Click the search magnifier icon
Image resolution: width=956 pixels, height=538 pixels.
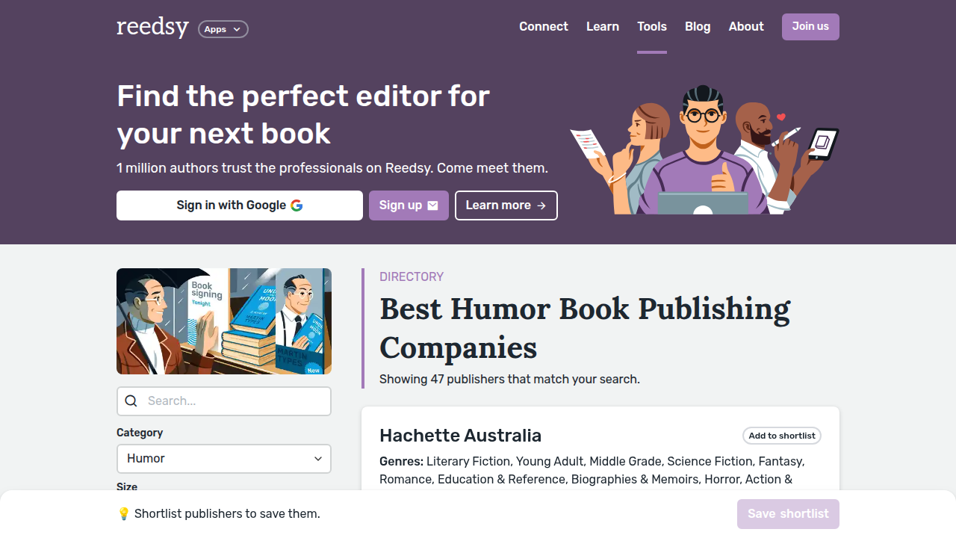[131, 401]
